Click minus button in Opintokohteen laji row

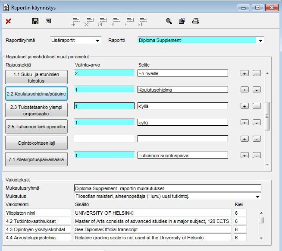click(x=257, y=139)
